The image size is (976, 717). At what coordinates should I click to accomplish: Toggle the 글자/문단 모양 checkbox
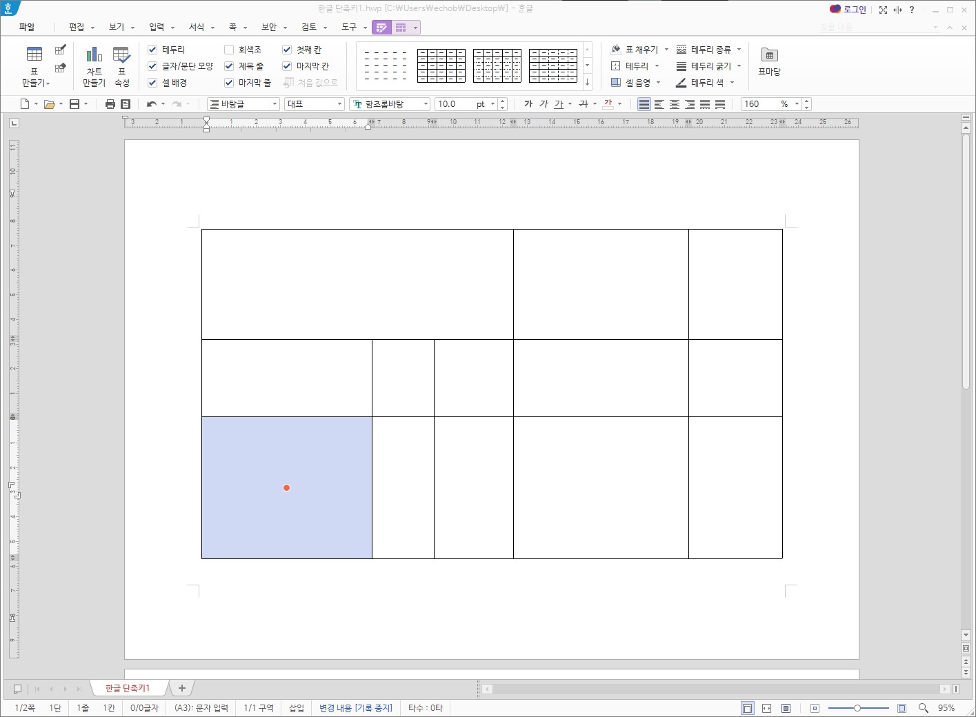153,66
